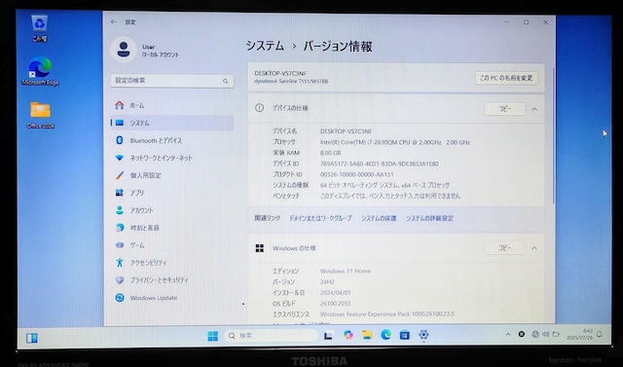Open the volume tray icon
Screen dimensions: 623x367
coord(546,335)
